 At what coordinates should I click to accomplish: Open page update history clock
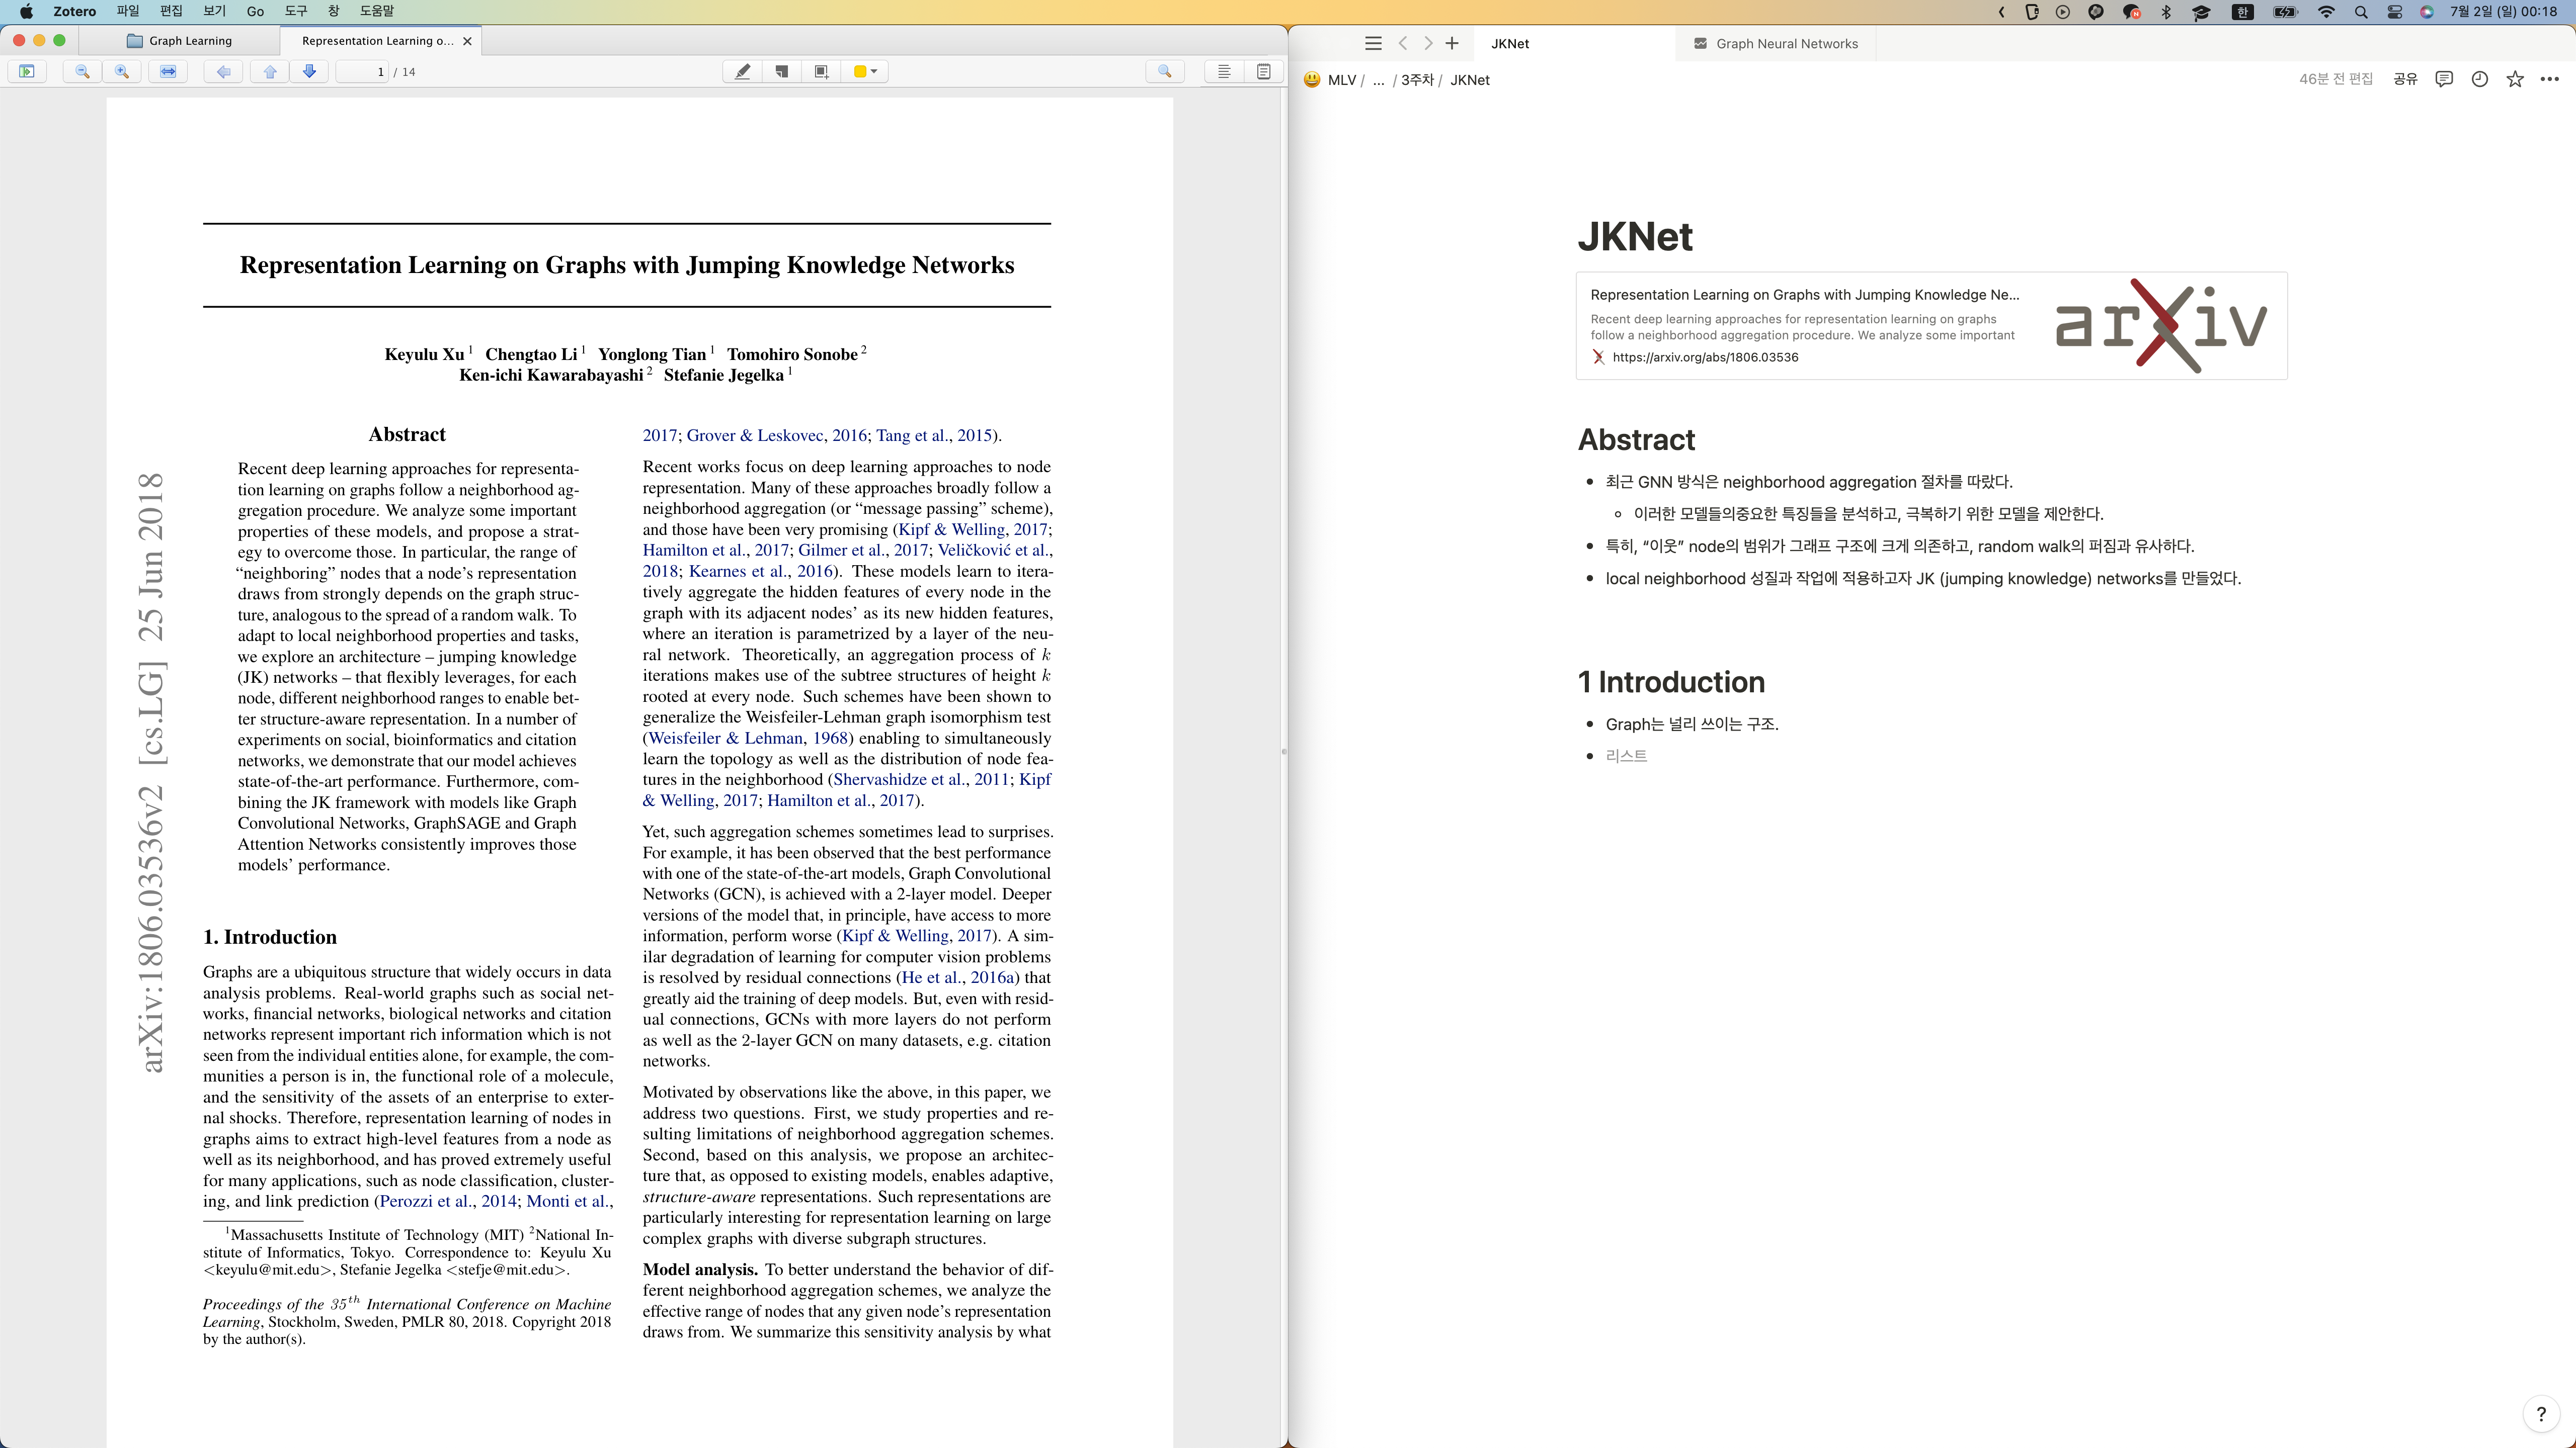pos(2480,79)
